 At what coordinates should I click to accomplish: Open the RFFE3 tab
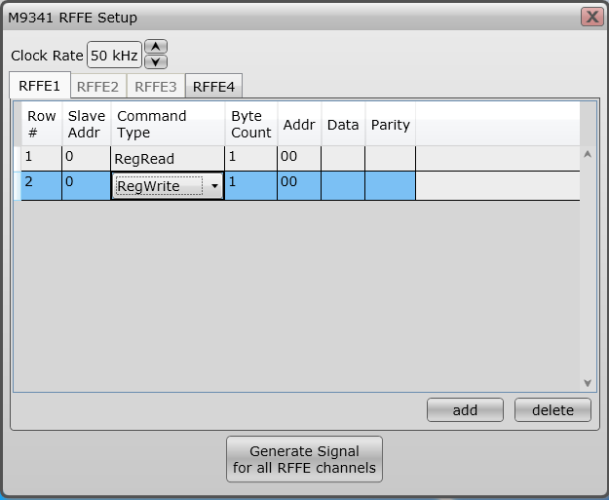coord(156,86)
